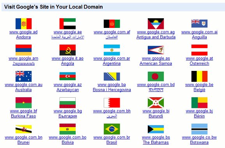This screenshot has width=225, height=148.
Task: Click the België name link
Action: 199,90
